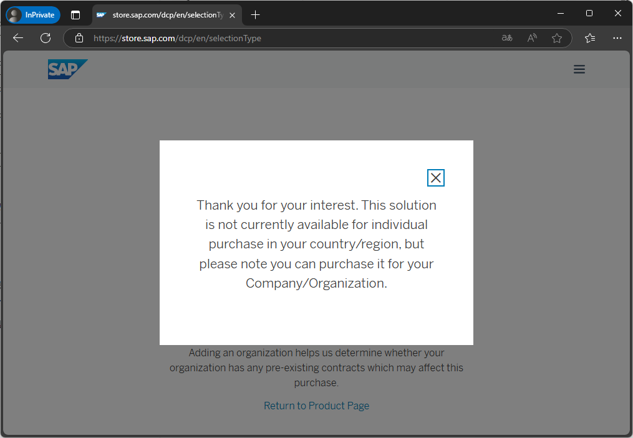The image size is (633, 438).
Task: Minimize the browser window
Action: [560, 13]
